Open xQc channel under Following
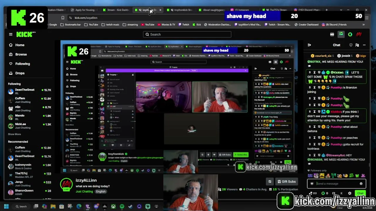Viewport: 376px width, 211px height. 29,109
